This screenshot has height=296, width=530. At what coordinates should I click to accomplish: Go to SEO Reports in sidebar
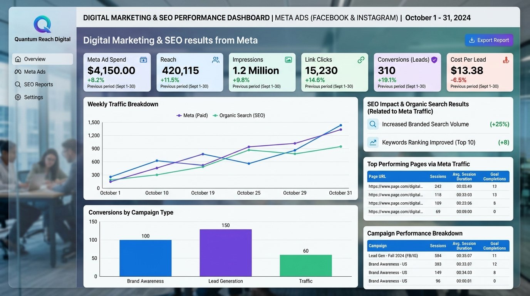tap(42, 84)
